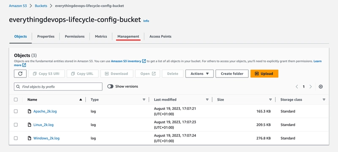The width and height of the screenshot is (338, 152).
Task: Click the Find objects by prefix field
Action: click(x=58, y=87)
